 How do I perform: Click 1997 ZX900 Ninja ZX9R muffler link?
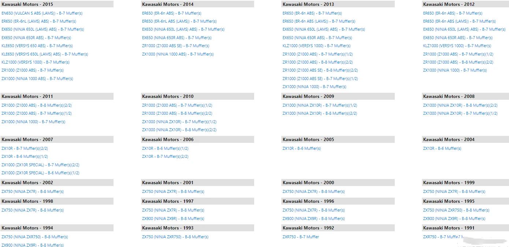pos(173,218)
